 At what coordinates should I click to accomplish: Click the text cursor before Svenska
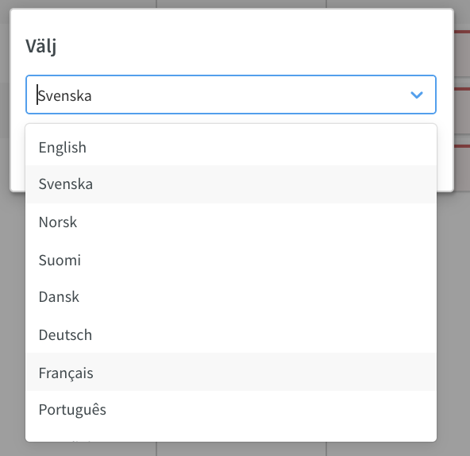click(x=37, y=95)
